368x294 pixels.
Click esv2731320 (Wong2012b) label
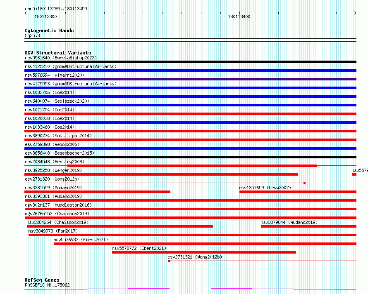click(x=52, y=179)
